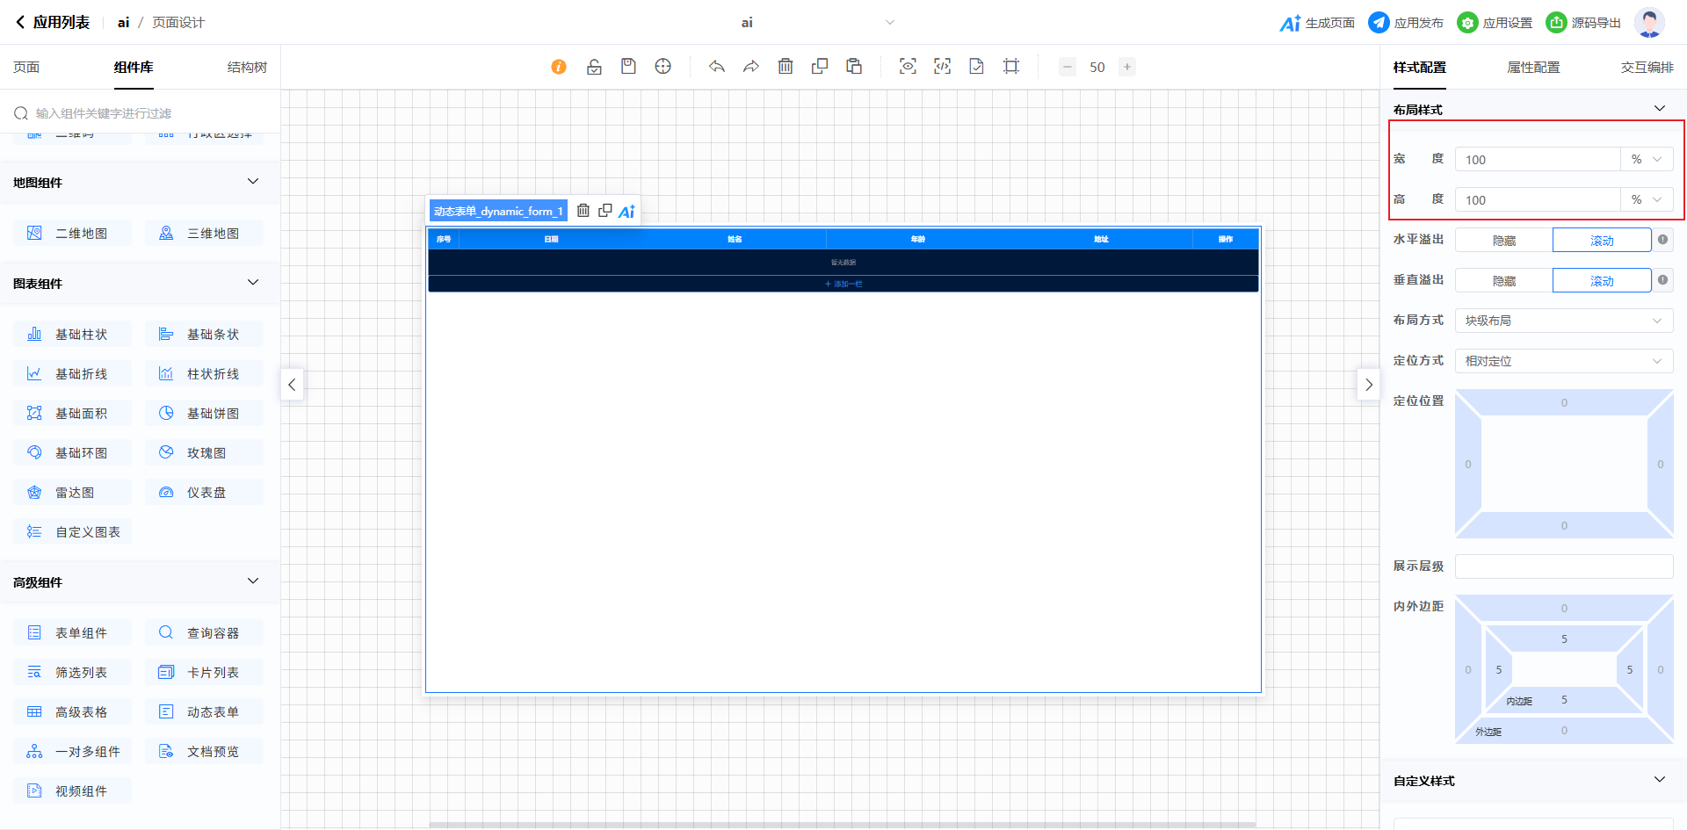Open the 布局方式 dropdown
Image resolution: width=1687 pixels, height=830 pixels.
[x=1563, y=321]
